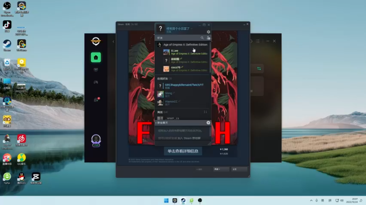Open the Steam desktop shortcut
This screenshot has height=205, width=366.
tap(7, 45)
